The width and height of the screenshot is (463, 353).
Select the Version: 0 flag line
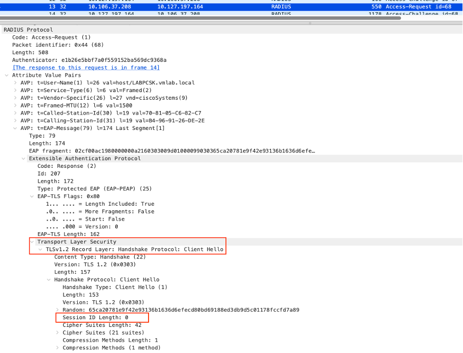[x=82, y=227]
